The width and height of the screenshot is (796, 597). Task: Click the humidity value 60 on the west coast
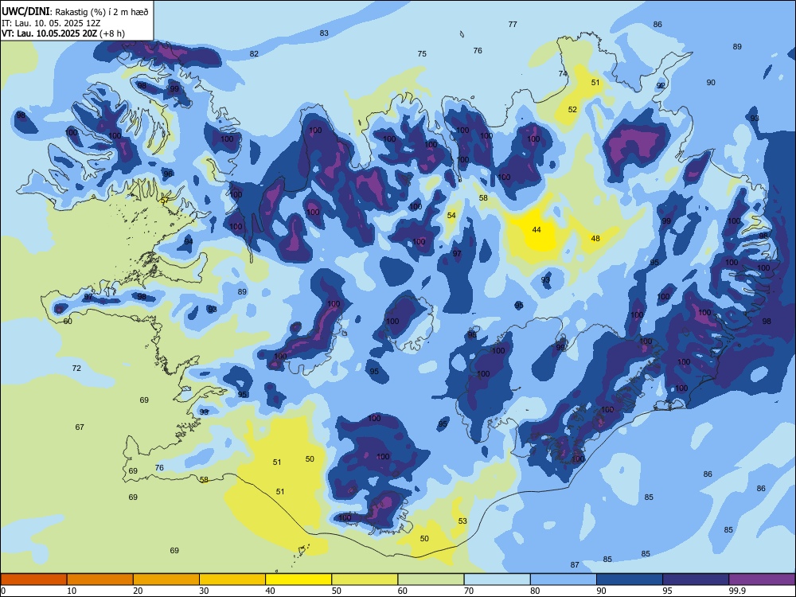coord(68,322)
